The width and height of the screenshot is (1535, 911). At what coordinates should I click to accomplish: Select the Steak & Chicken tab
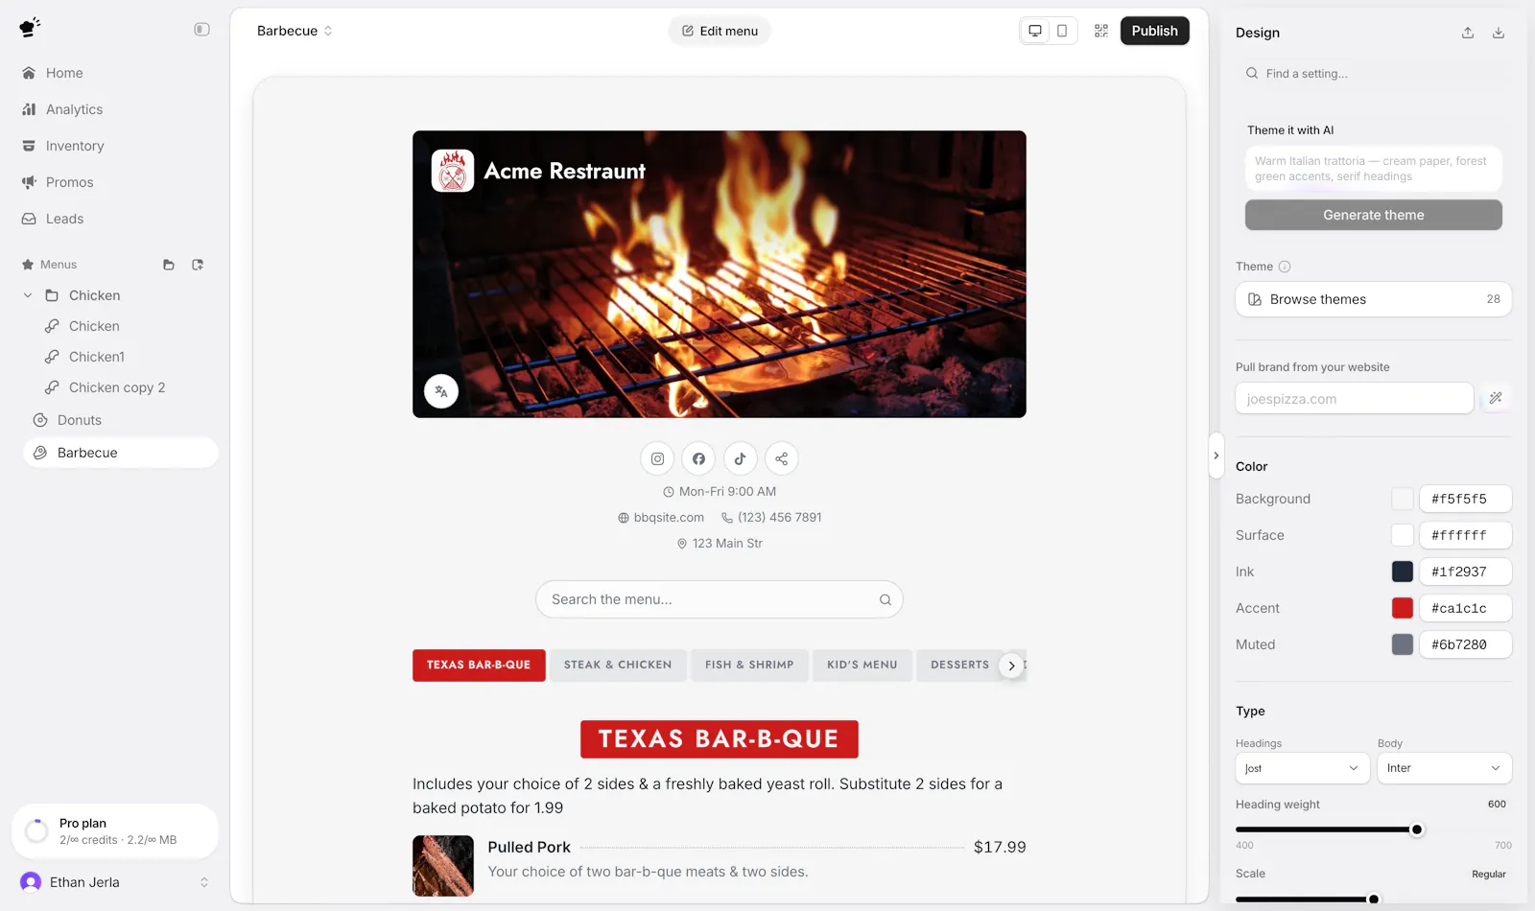point(618,666)
